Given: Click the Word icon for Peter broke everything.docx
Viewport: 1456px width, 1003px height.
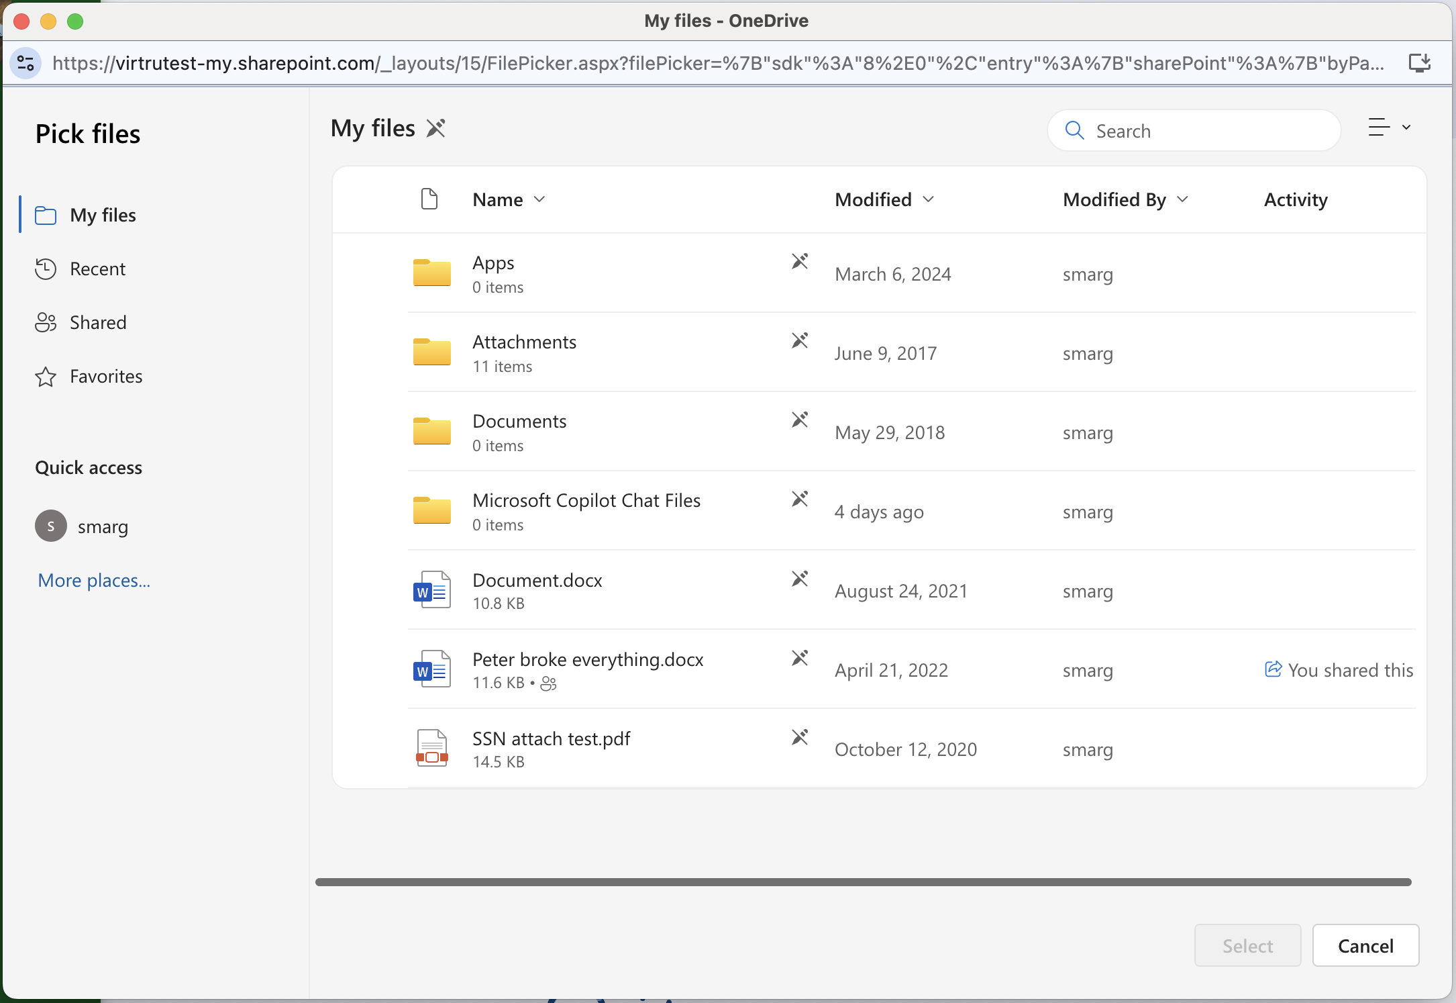Looking at the screenshot, I should [x=431, y=669].
